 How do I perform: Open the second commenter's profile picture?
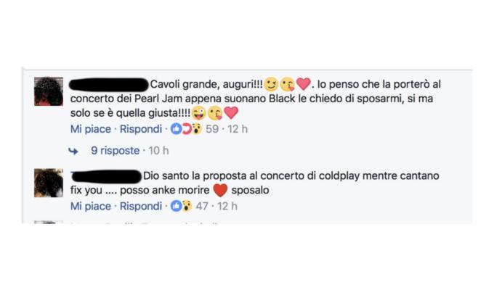click(49, 183)
